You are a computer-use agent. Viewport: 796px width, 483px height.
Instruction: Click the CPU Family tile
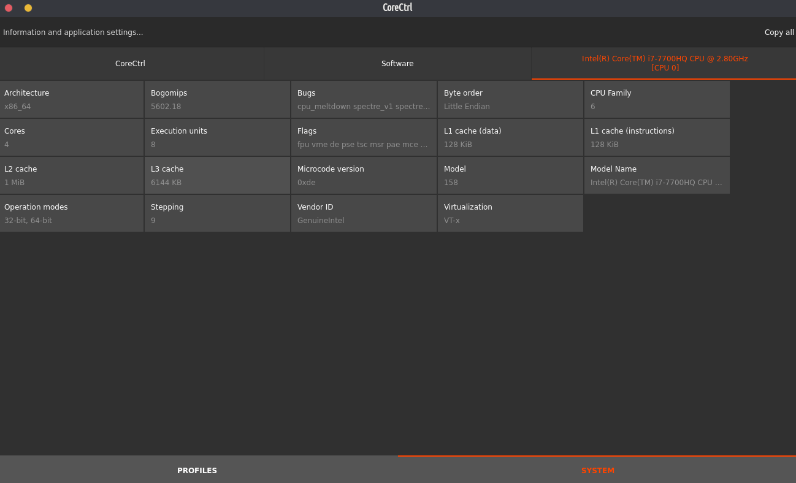pyautogui.click(x=657, y=99)
